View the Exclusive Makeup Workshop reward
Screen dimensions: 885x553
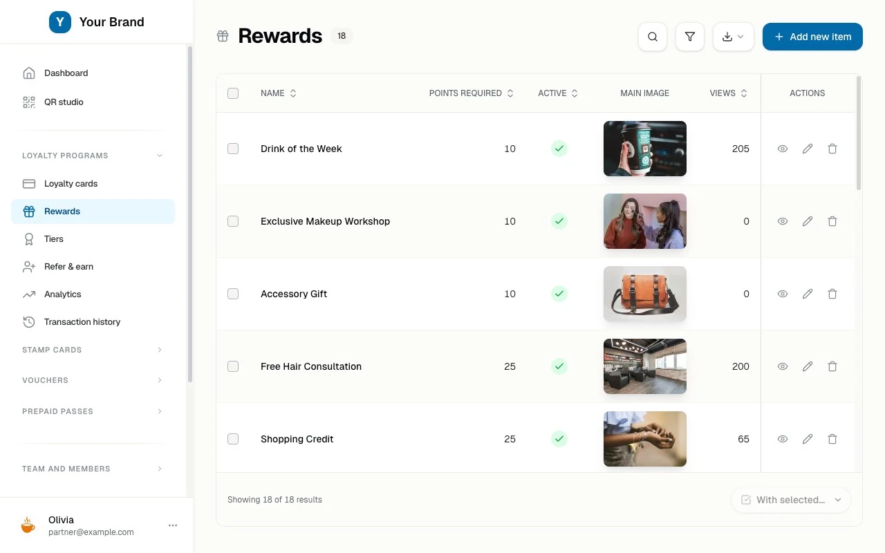click(x=783, y=221)
